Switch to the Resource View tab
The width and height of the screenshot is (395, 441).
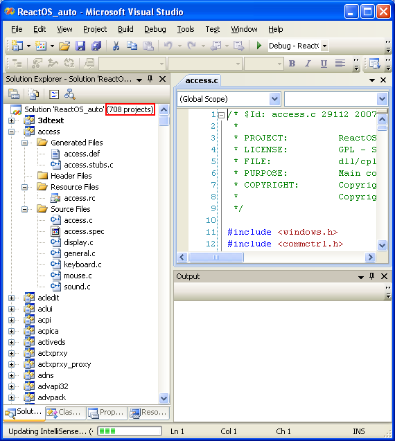coord(148,413)
